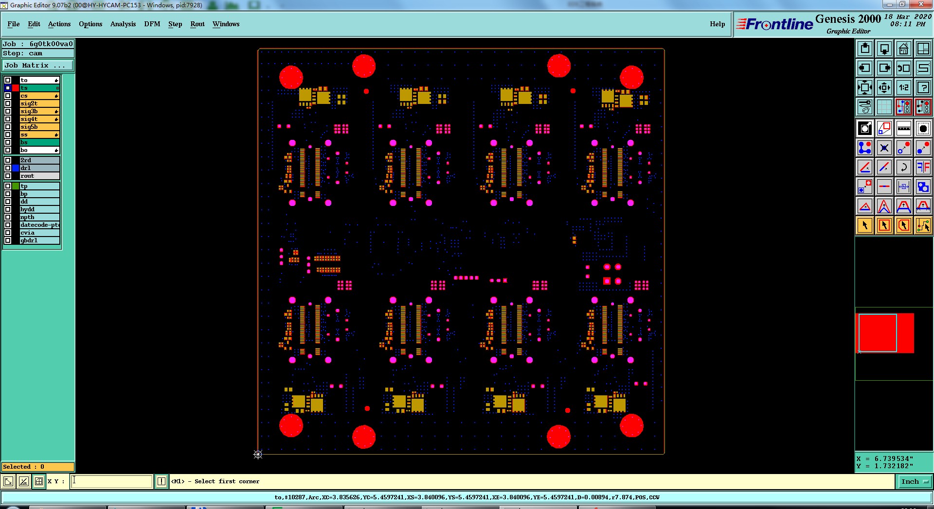Click the zoom out shrink icon

click(884, 87)
